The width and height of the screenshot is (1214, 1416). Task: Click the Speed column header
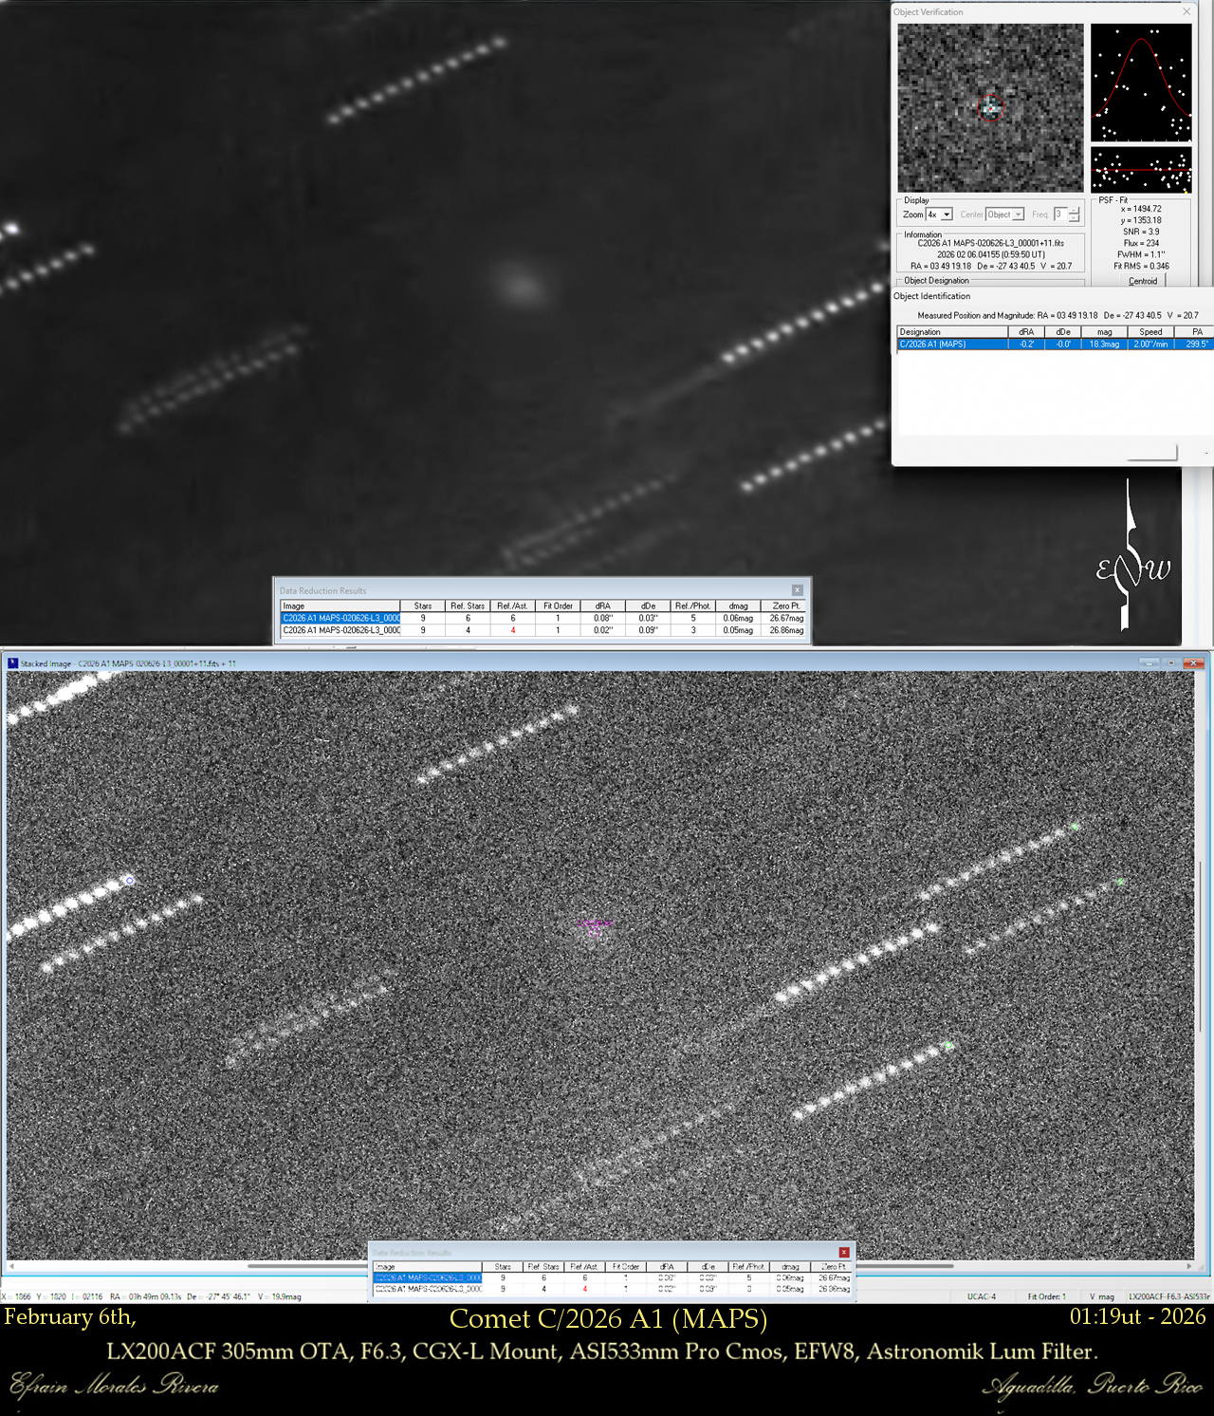pyautogui.click(x=1150, y=332)
